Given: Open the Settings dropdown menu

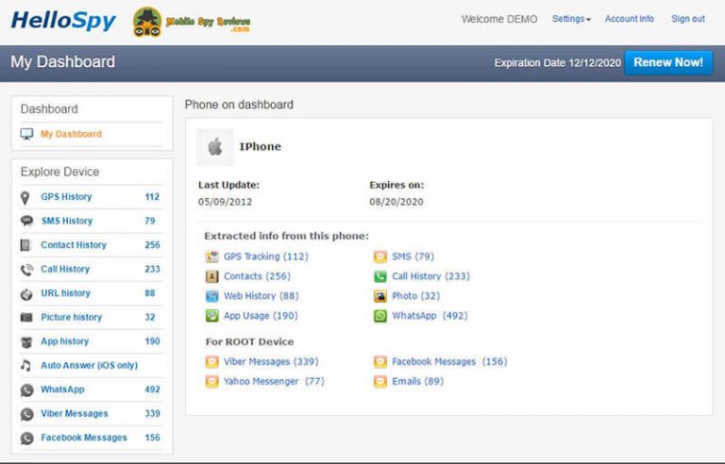Looking at the screenshot, I should (571, 19).
